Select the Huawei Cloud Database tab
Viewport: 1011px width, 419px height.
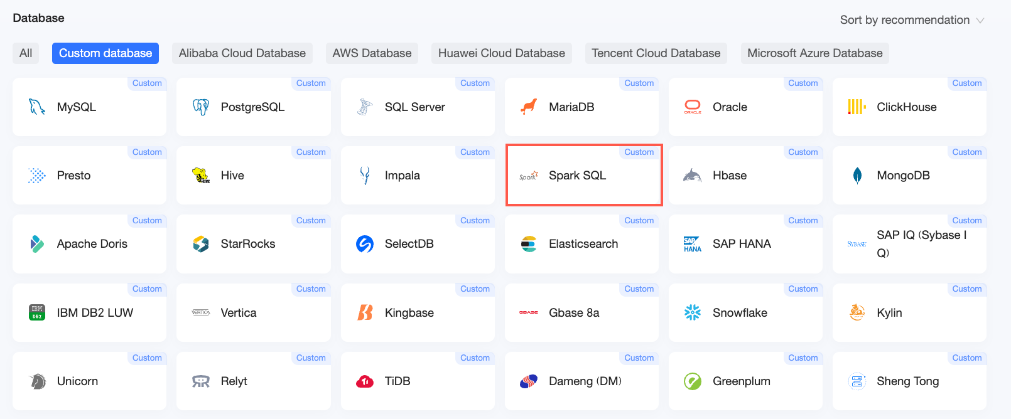(x=502, y=53)
